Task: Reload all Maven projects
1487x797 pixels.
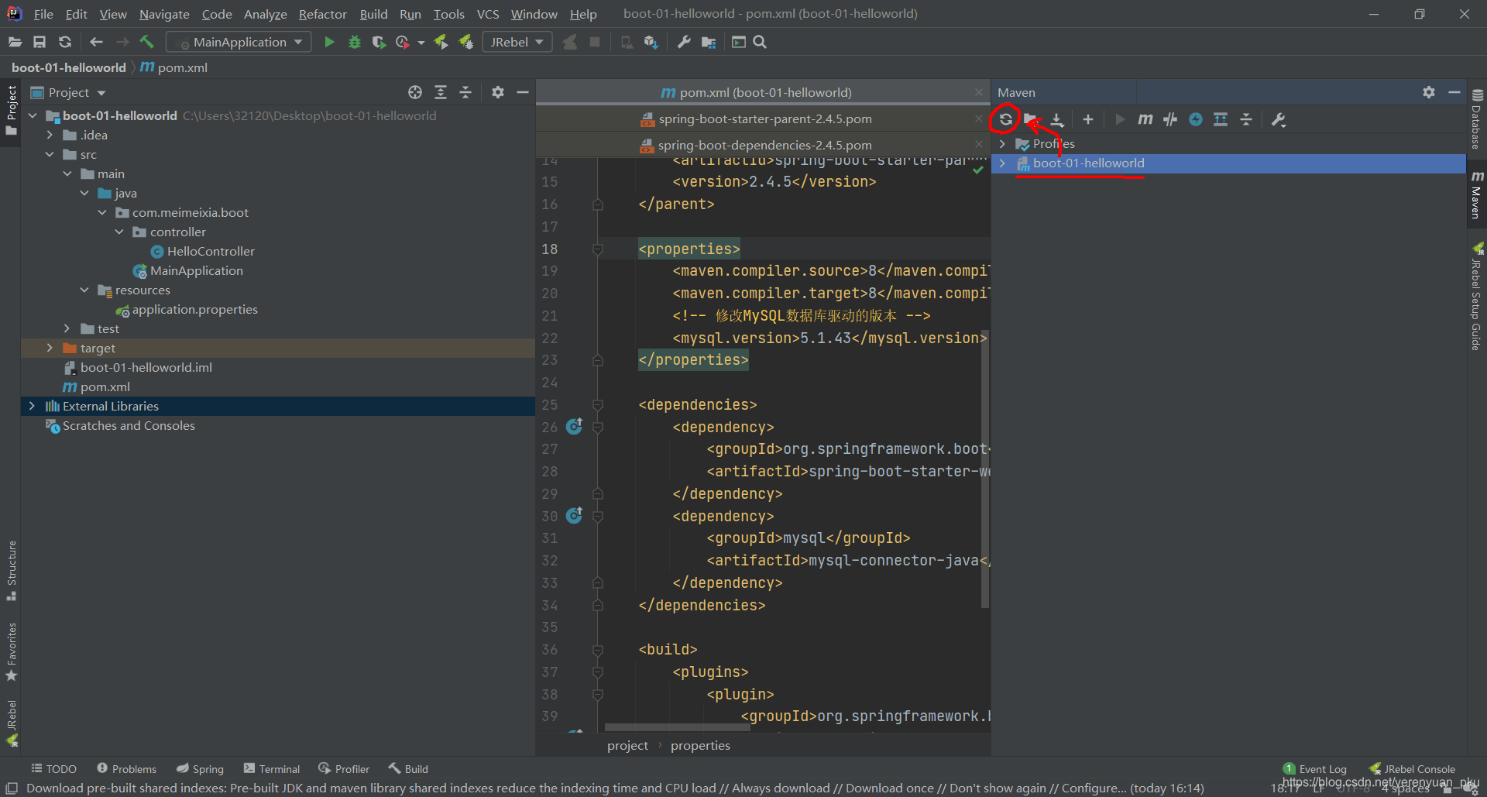Action: pyautogui.click(x=1005, y=119)
